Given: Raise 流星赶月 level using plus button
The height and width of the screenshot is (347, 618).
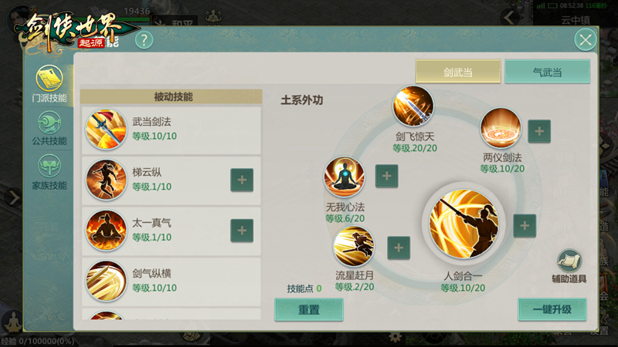Looking at the screenshot, I should click(x=399, y=248).
